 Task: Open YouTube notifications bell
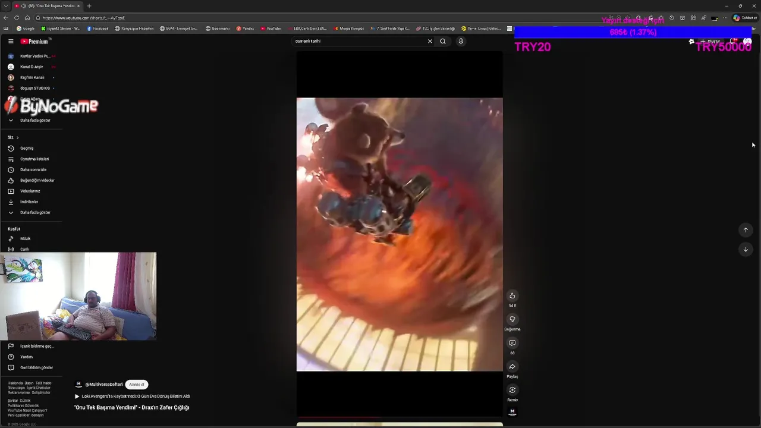[x=734, y=41]
